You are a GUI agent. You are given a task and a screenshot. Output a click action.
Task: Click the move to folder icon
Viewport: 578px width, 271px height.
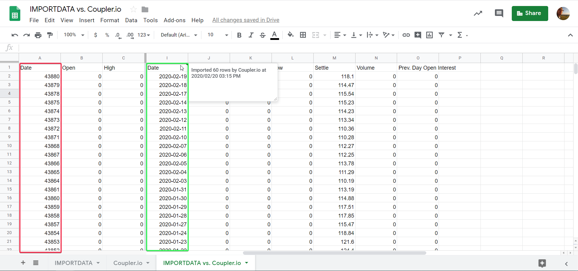(x=145, y=10)
